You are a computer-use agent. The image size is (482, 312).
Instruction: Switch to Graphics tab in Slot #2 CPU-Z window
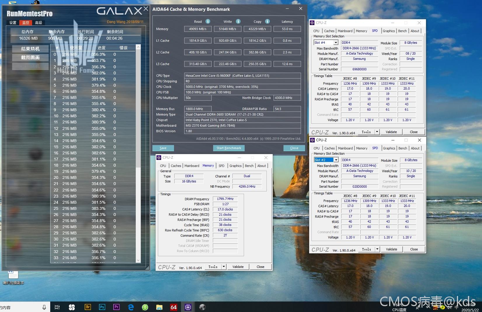tap(389, 148)
